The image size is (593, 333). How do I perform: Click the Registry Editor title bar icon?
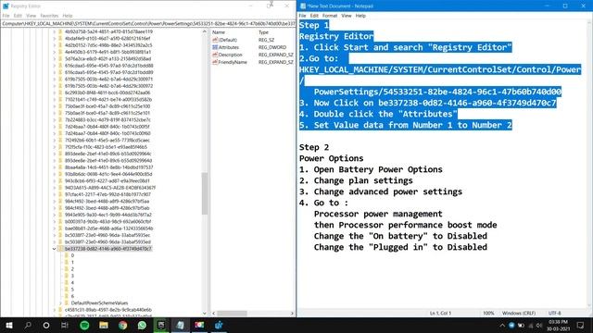coord(6,6)
